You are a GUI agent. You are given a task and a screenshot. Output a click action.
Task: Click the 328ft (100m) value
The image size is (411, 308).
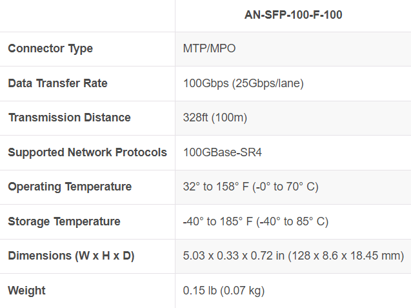(x=215, y=118)
